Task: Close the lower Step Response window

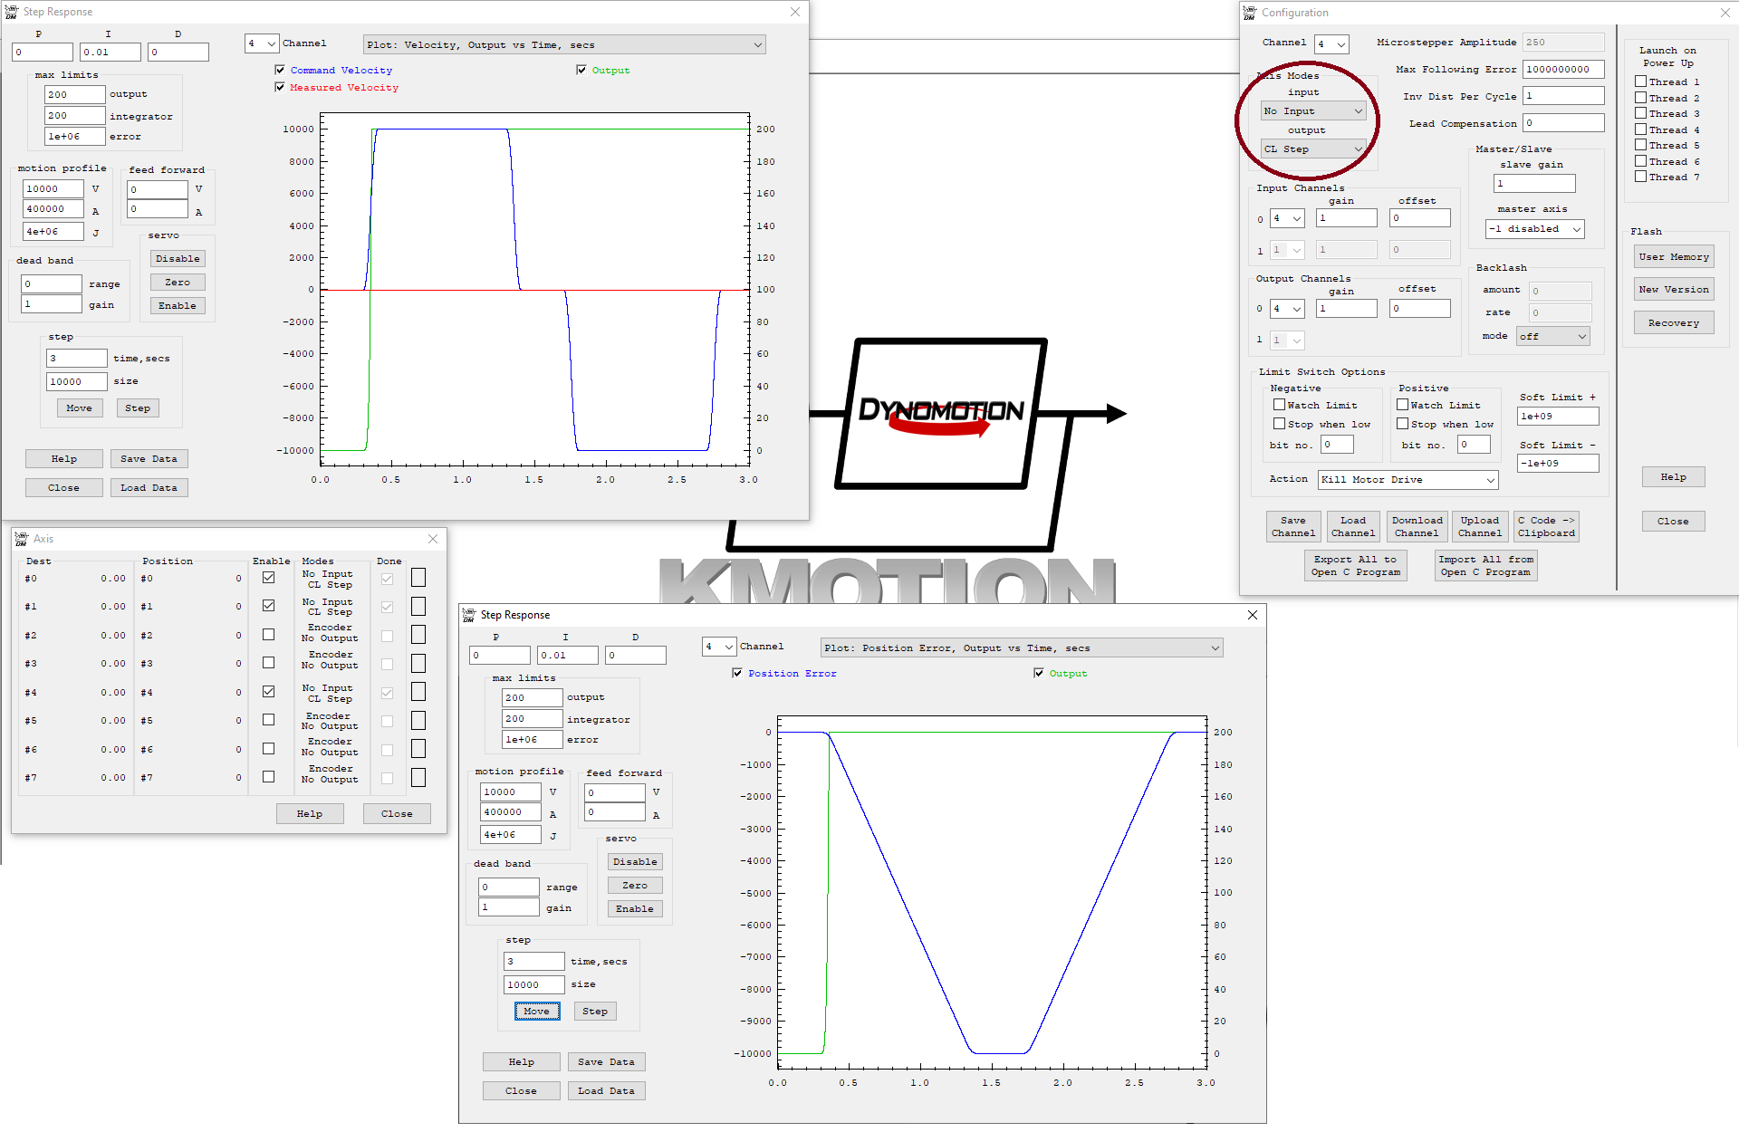Action: click(1252, 615)
